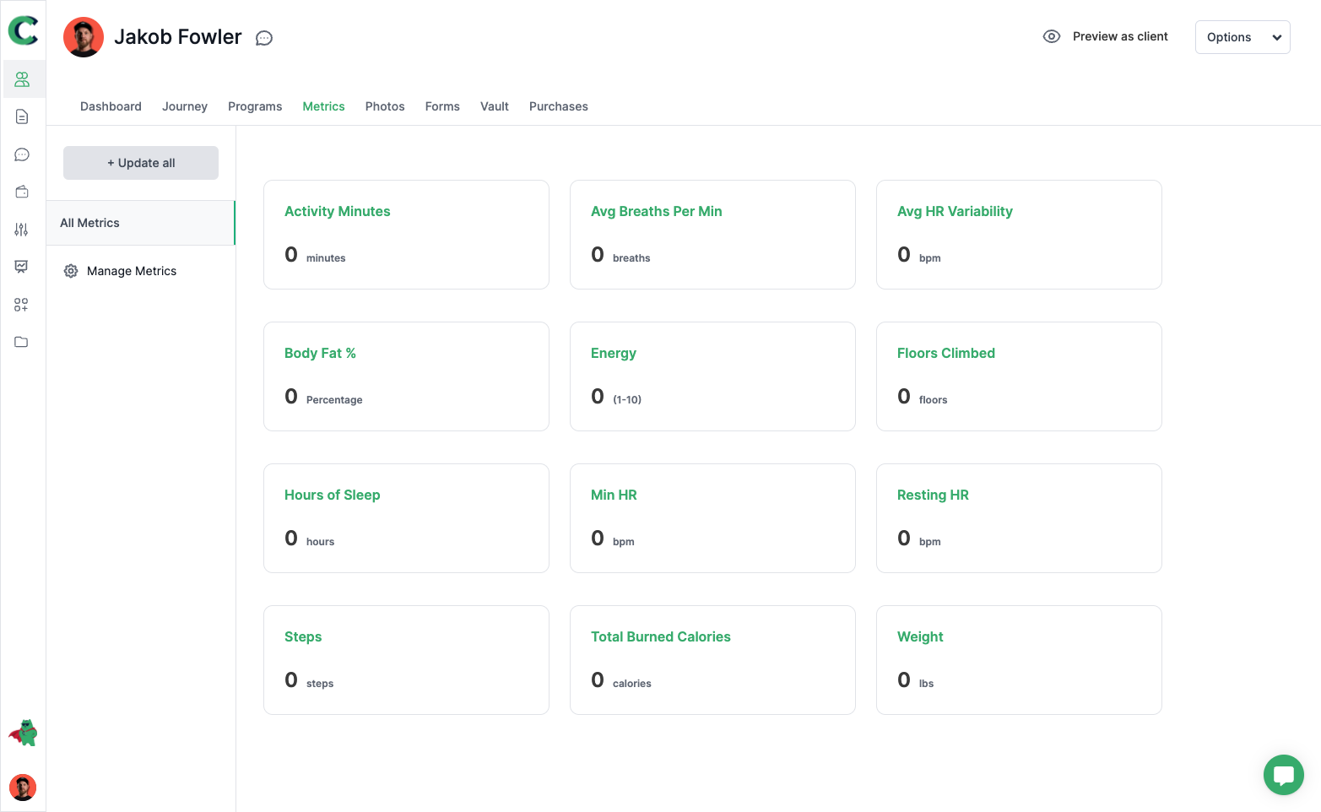This screenshot has height=812, width=1321.
Task: Open the Total Burned Calories card
Action: [x=712, y=660]
